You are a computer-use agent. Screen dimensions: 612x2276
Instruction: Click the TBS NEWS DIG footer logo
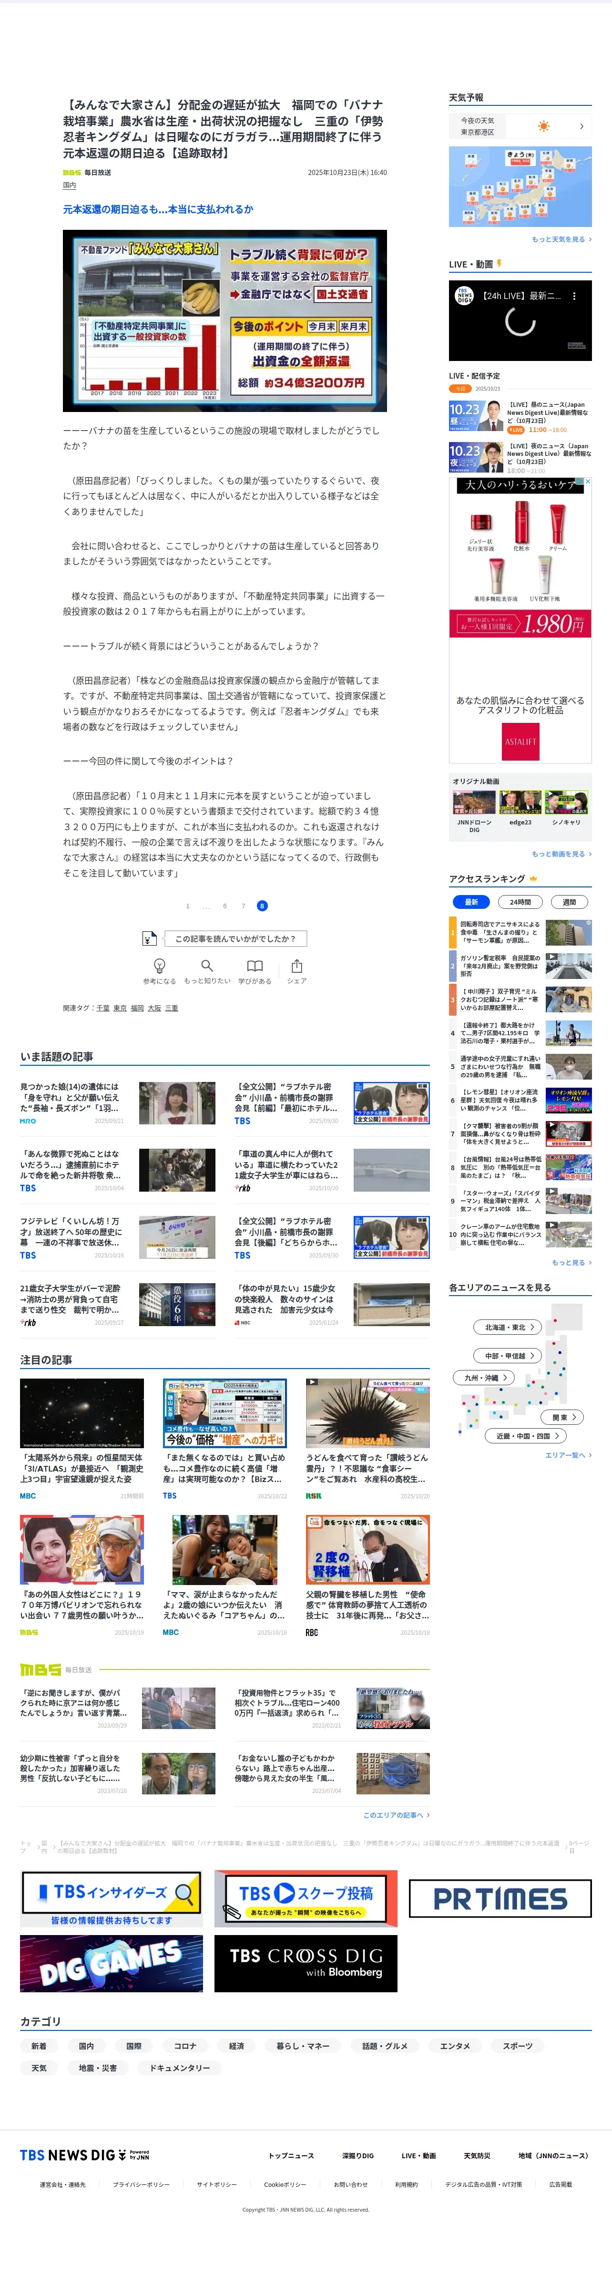[85, 2155]
